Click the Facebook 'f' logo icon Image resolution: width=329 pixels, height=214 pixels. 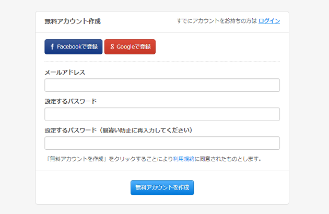(52, 47)
